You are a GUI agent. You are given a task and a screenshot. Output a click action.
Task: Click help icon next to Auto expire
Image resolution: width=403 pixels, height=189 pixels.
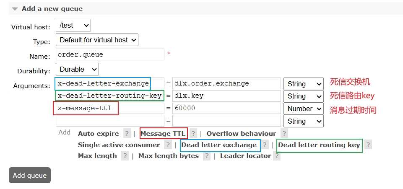tap(127, 134)
